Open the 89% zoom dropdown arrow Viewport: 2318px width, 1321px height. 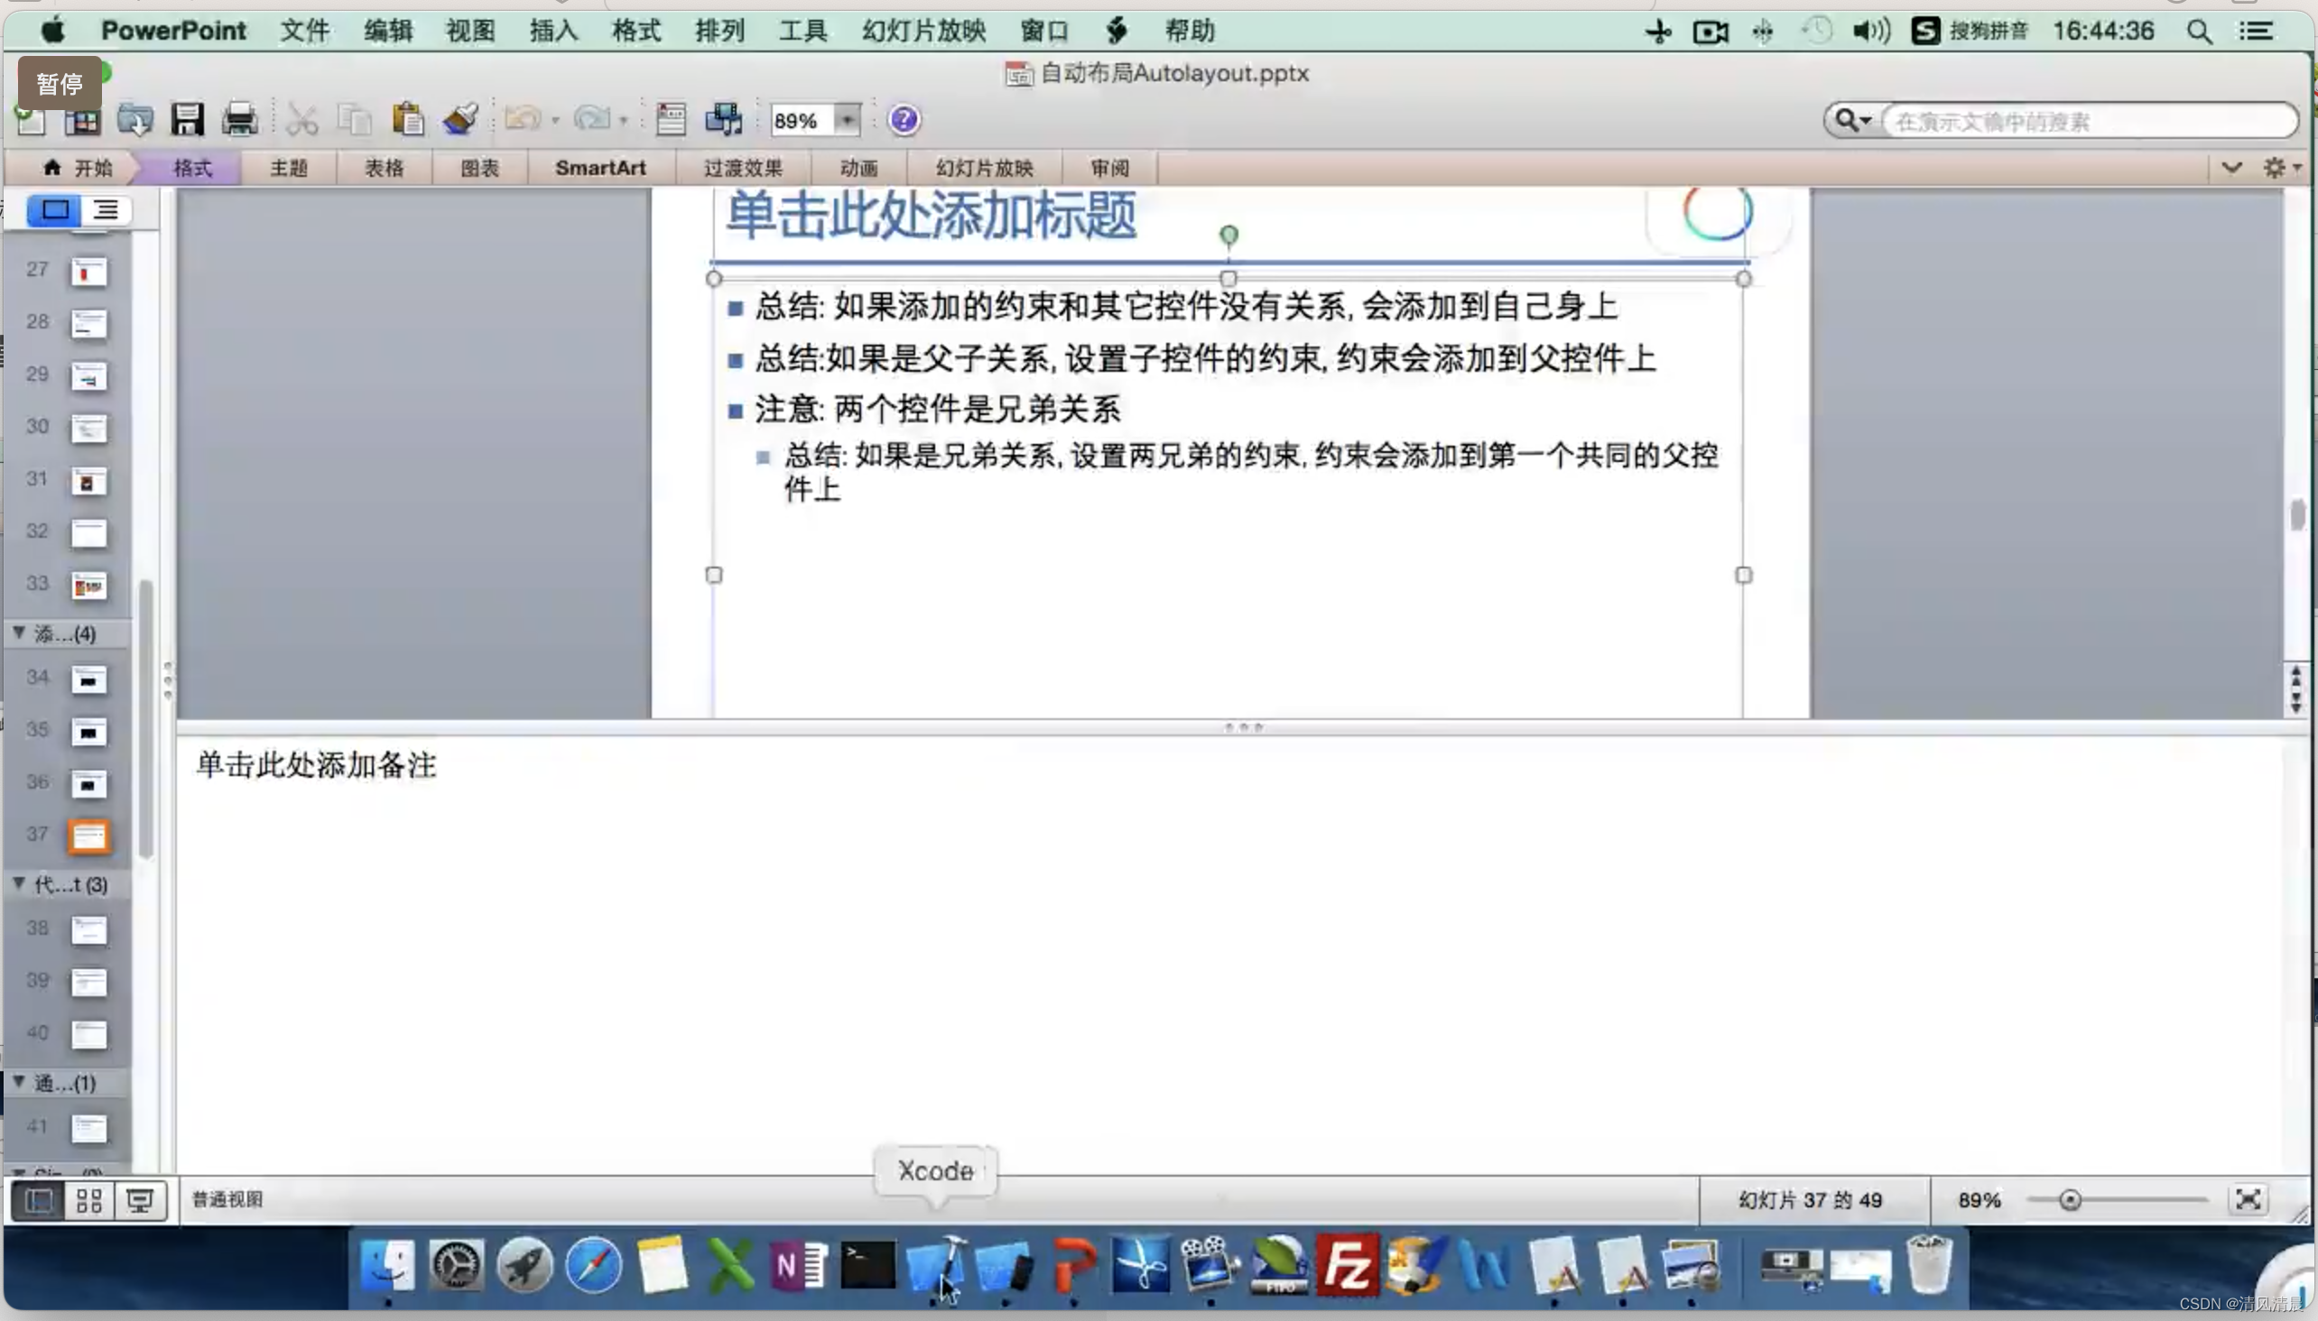(x=847, y=120)
